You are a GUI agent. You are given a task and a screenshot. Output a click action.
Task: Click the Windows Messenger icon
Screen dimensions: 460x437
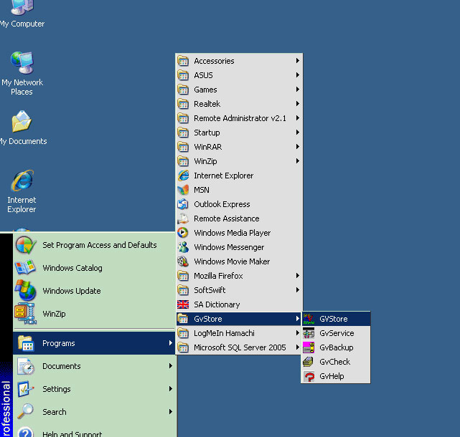[x=183, y=247]
